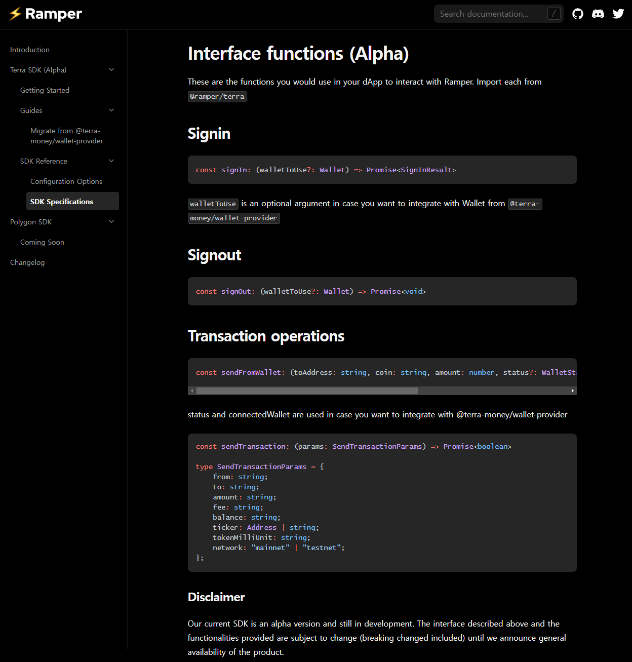Open Terra SDK (Alpha) in sidebar
The width and height of the screenshot is (632, 662).
(x=38, y=70)
